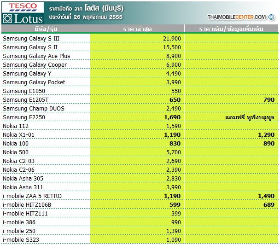
Task: Click the ยี่ห้อ/รุ่น column header
Action: pyautogui.click(x=46, y=29)
